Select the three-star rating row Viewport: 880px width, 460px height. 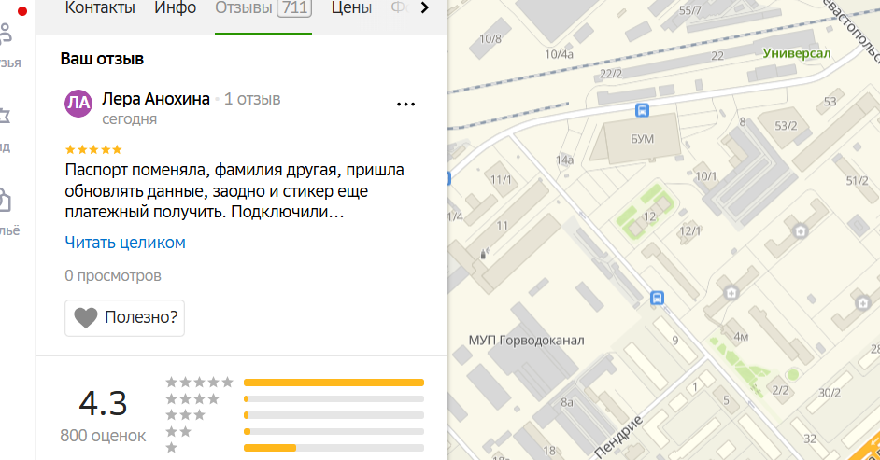point(294,415)
